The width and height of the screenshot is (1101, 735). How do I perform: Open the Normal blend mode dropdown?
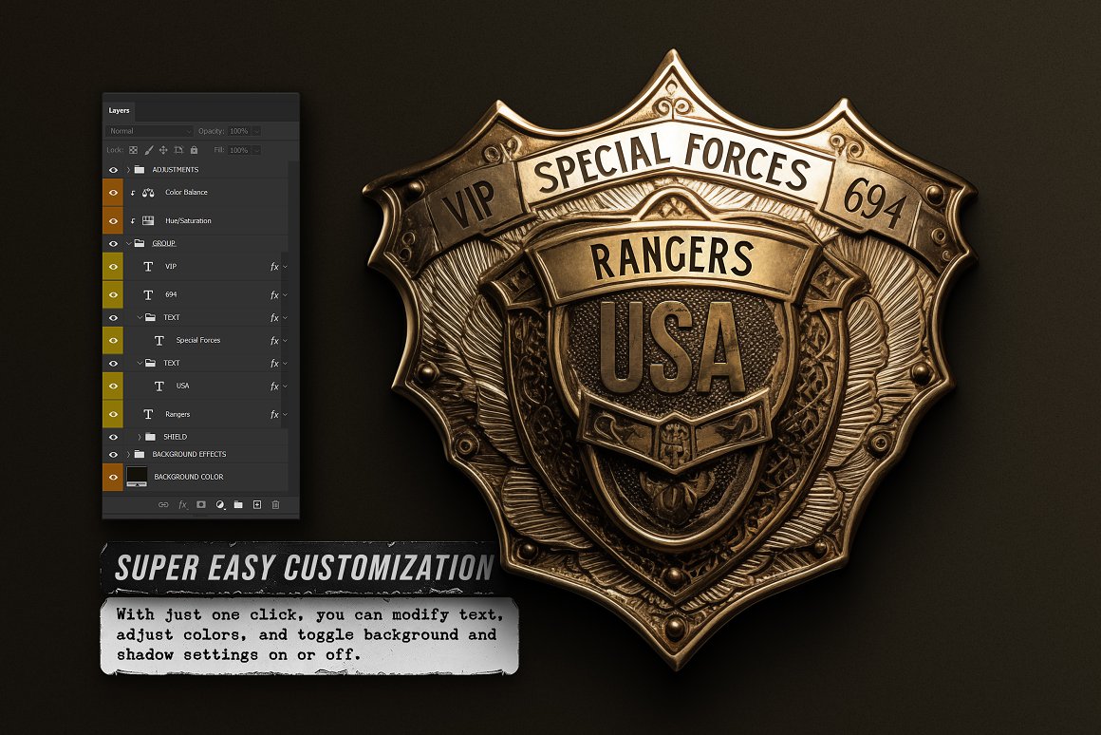(150, 131)
